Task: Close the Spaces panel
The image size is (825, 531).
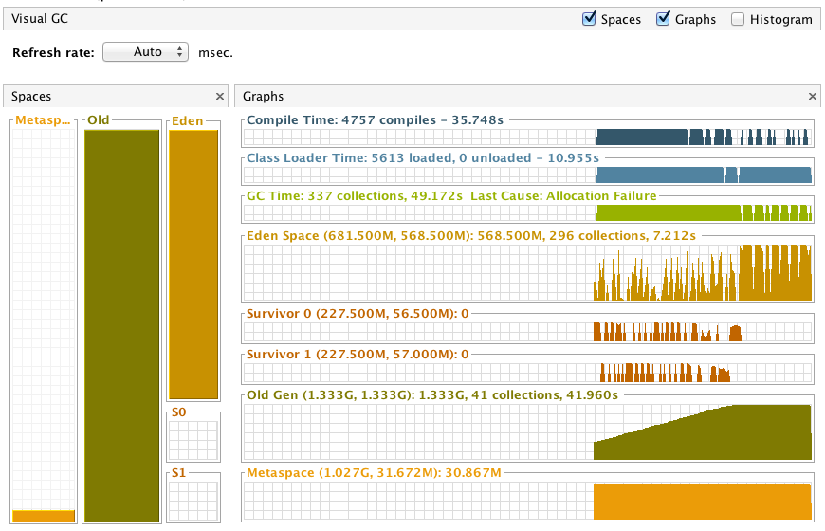Action: click(x=220, y=96)
